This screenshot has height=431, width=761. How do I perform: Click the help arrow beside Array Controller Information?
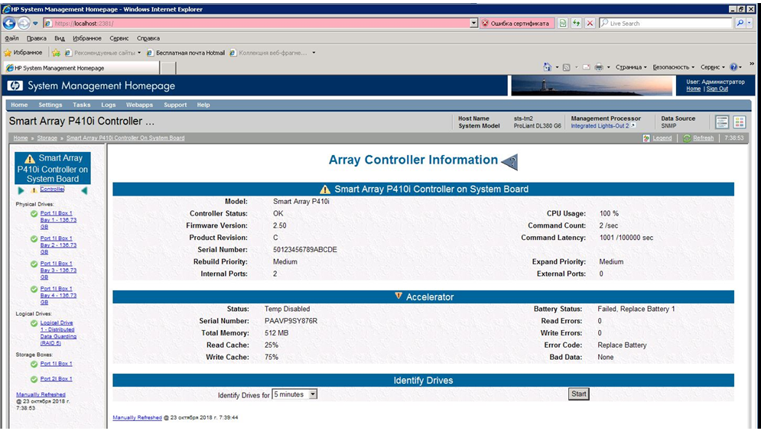point(509,162)
